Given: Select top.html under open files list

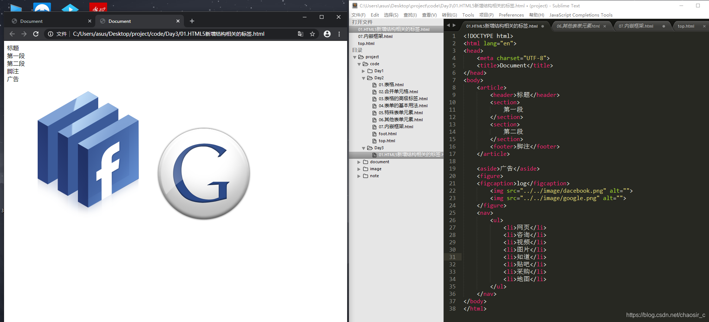Looking at the screenshot, I should click(366, 43).
